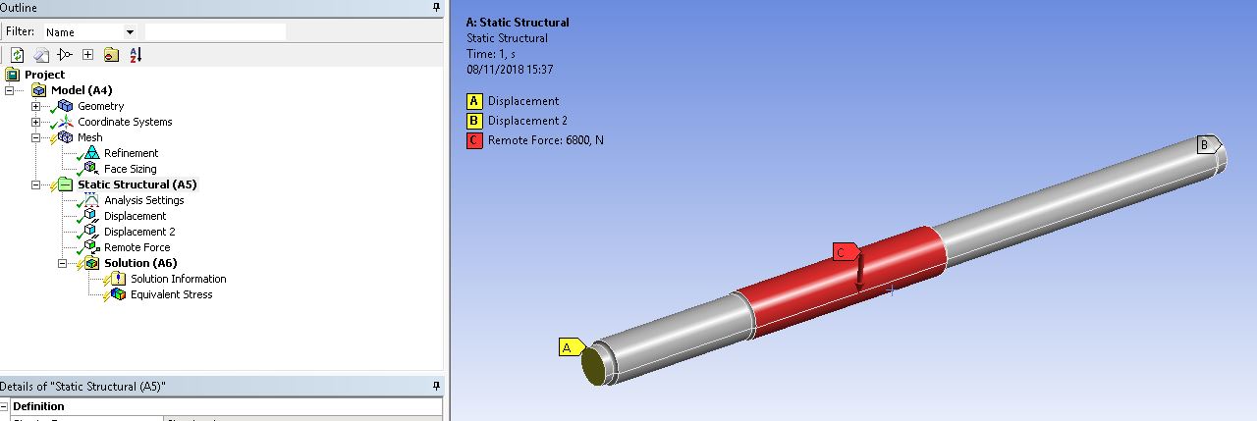Select Analysis Settings in the outline
The image size is (1257, 421).
click(143, 200)
